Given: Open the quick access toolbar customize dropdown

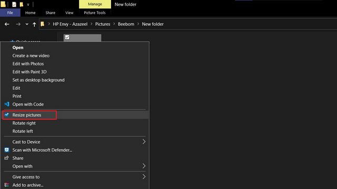Looking at the screenshot, I should point(28,5).
